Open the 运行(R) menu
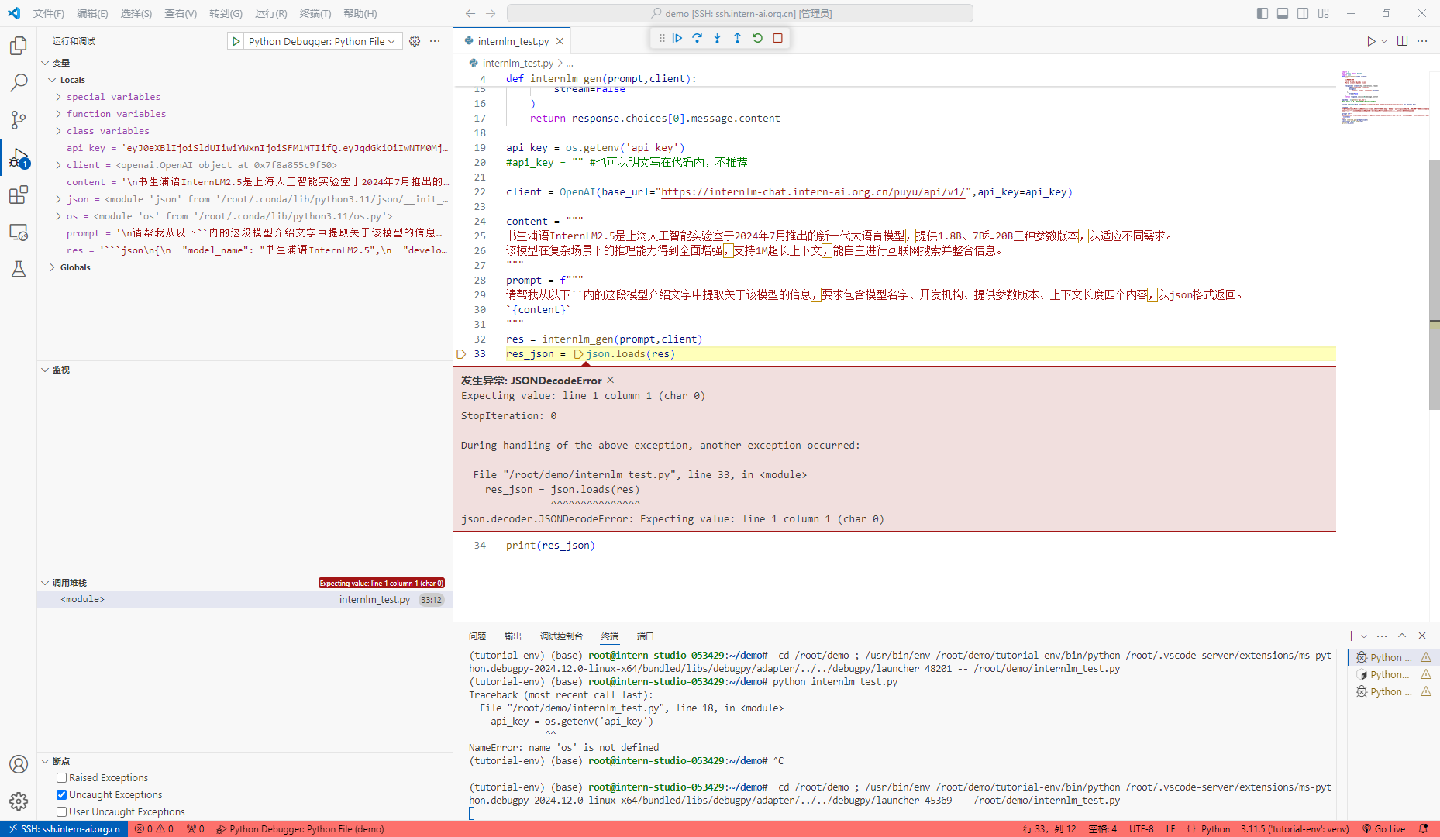Screen dimensions: 1440x837 271,13
